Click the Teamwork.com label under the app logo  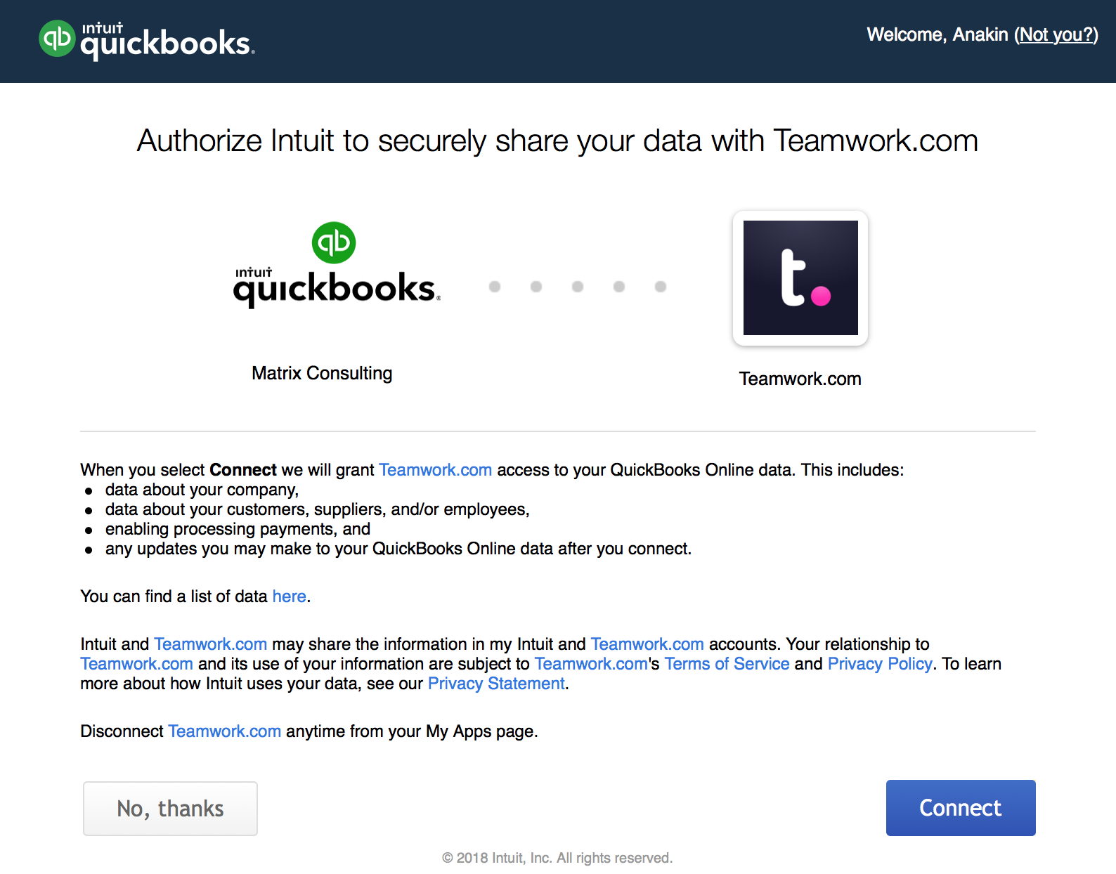(x=800, y=379)
